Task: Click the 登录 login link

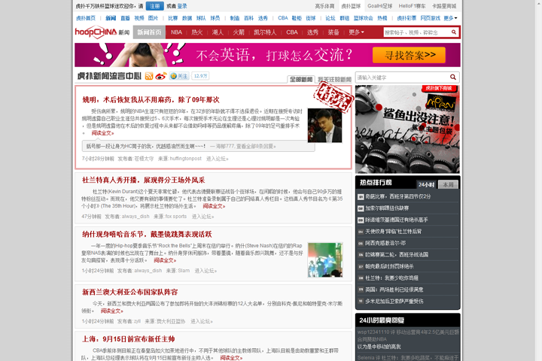Action: pos(182,5)
